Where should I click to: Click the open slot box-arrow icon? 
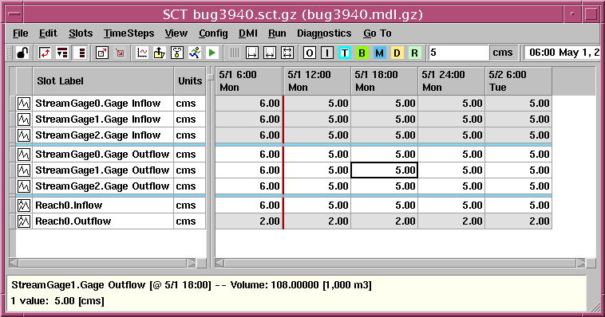(x=102, y=53)
